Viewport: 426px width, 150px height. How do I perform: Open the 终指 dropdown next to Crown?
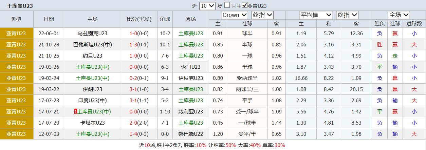click(262, 15)
